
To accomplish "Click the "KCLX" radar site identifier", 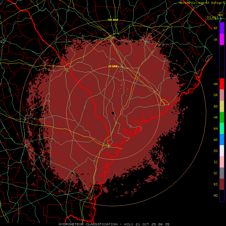I will point(129,224).
